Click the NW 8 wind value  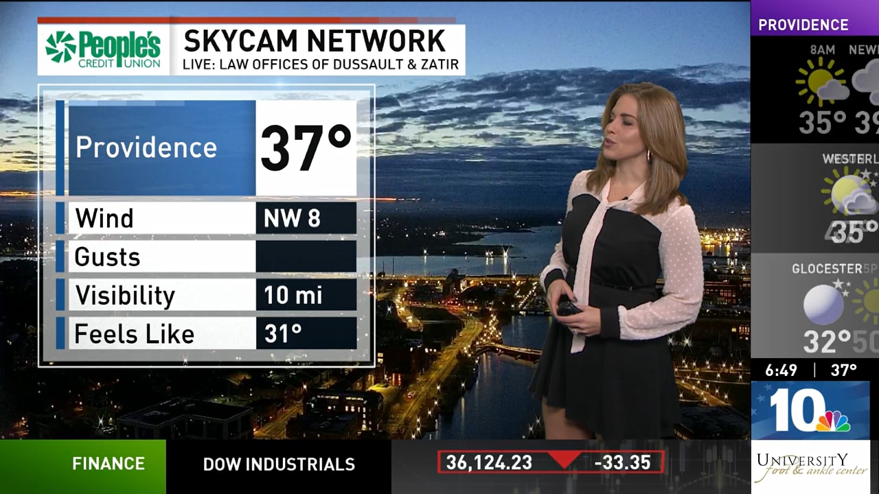coord(293,218)
